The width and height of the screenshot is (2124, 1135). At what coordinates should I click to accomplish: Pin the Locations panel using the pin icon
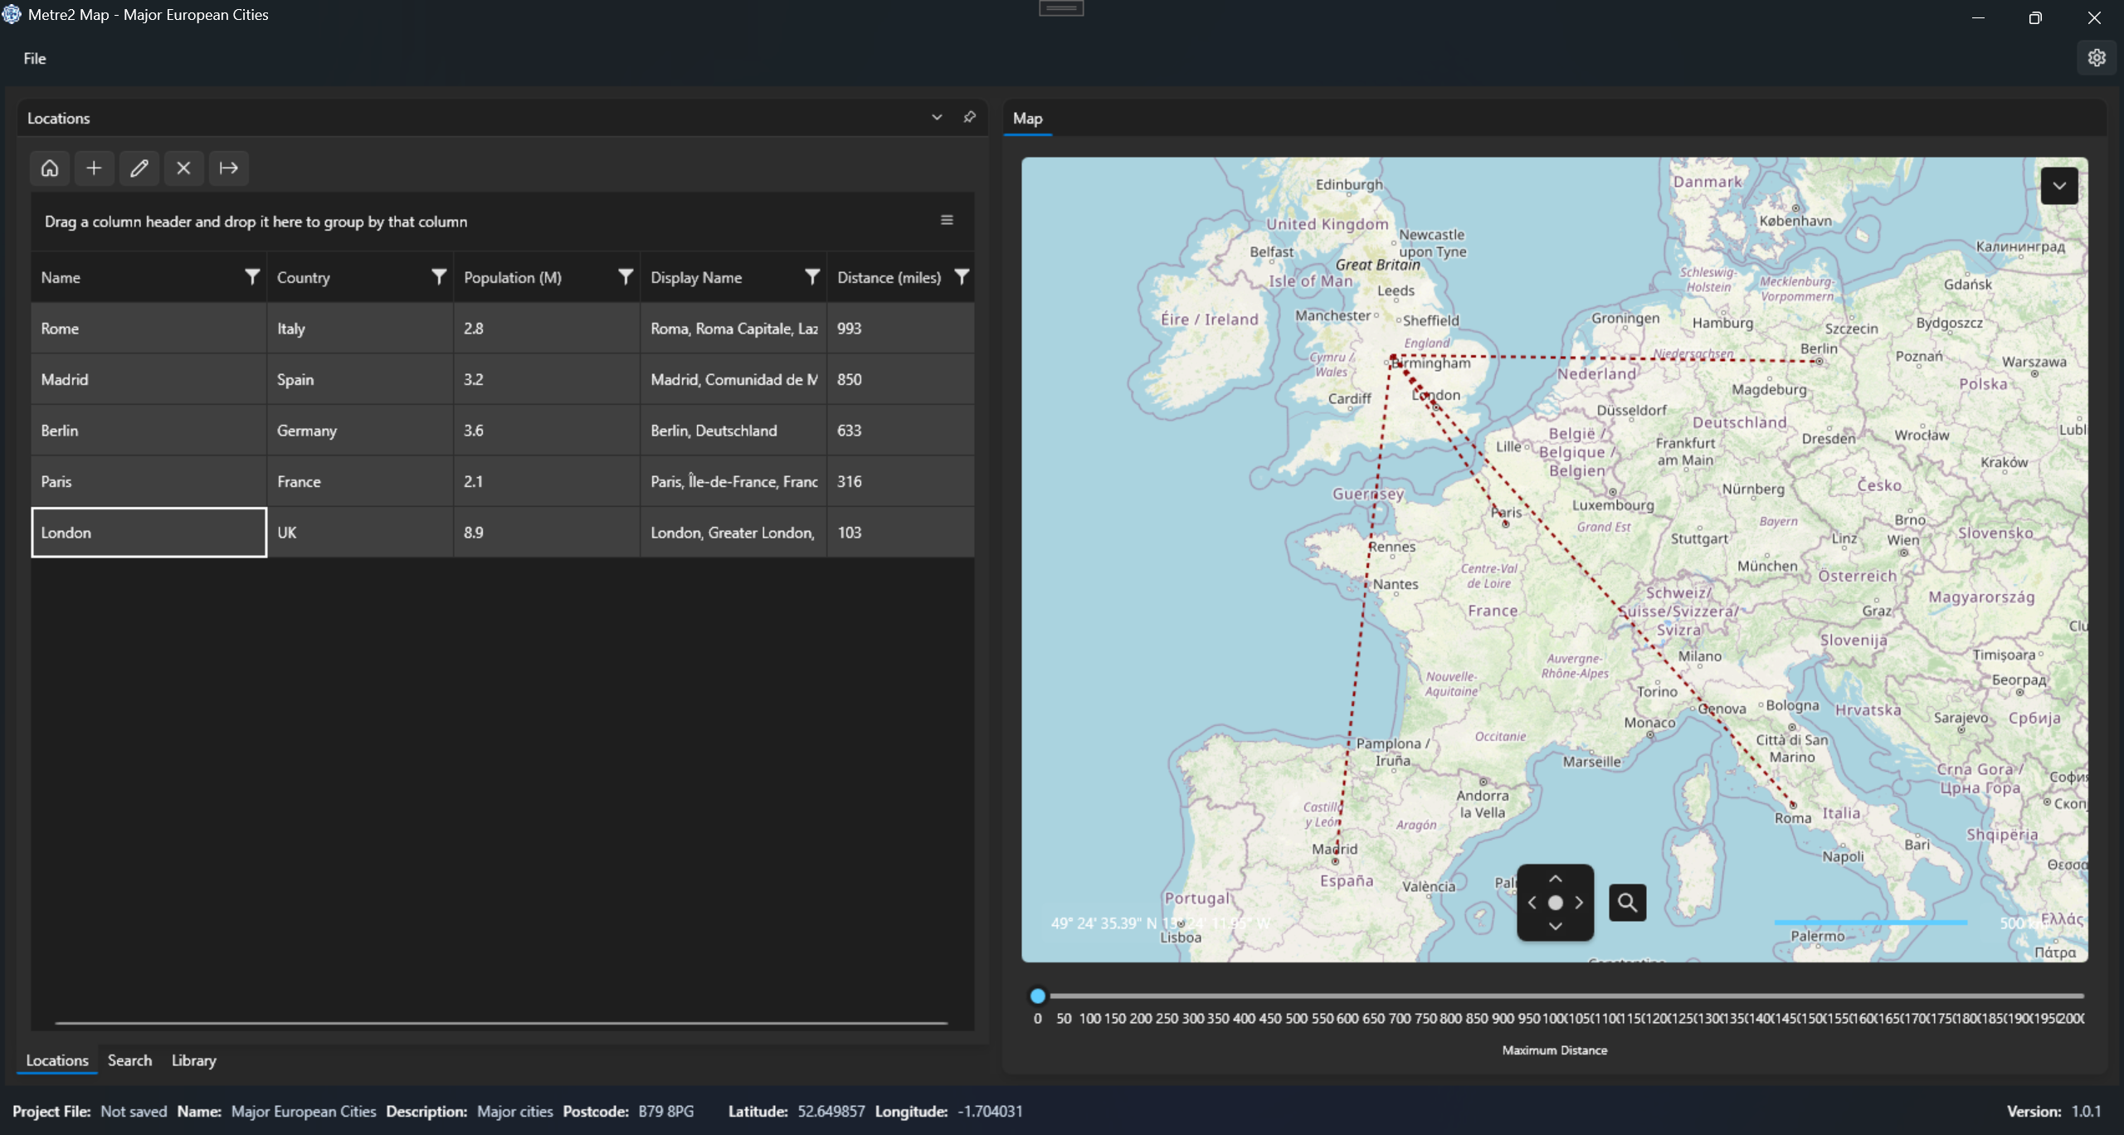tap(968, 117)
